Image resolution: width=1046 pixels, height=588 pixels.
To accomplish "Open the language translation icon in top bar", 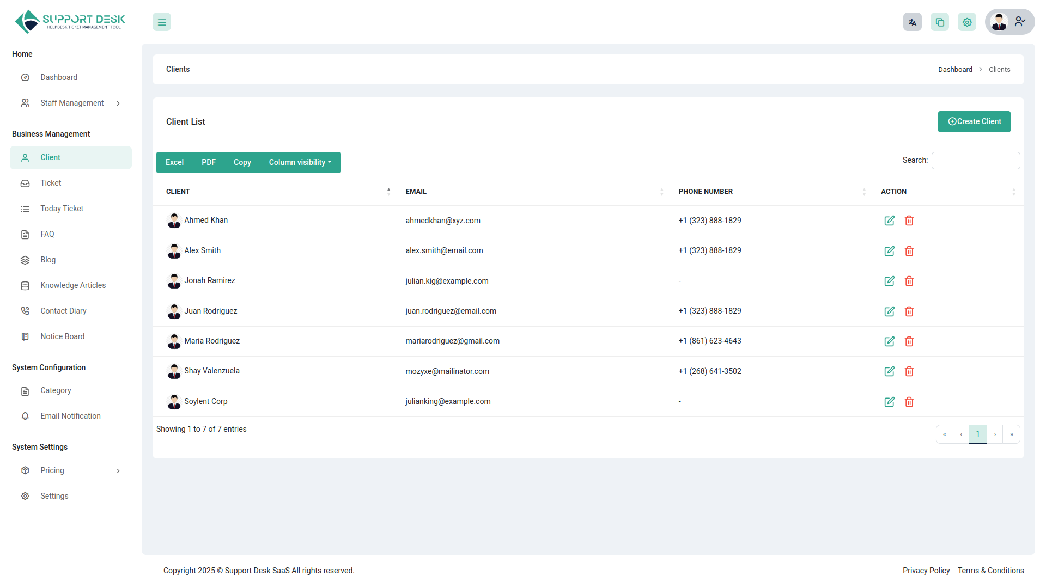I will pos(913,22).
